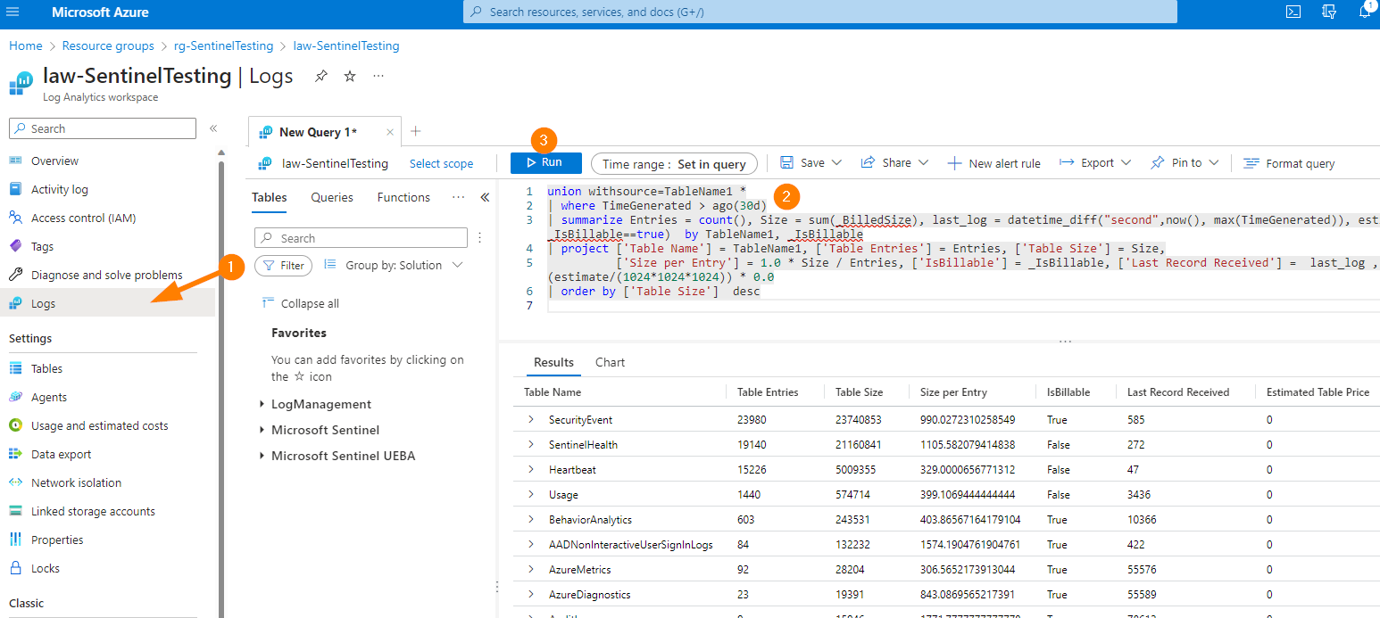Open the more options ellipsis beside the title
The image size is (1380, 618).
click(x=378, y=77)
